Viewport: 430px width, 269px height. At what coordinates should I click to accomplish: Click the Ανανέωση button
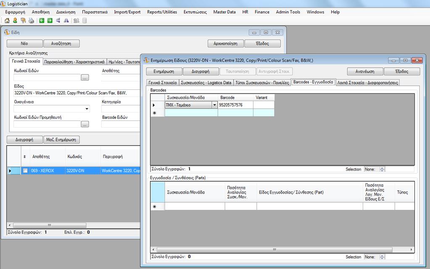coord(365,71)
